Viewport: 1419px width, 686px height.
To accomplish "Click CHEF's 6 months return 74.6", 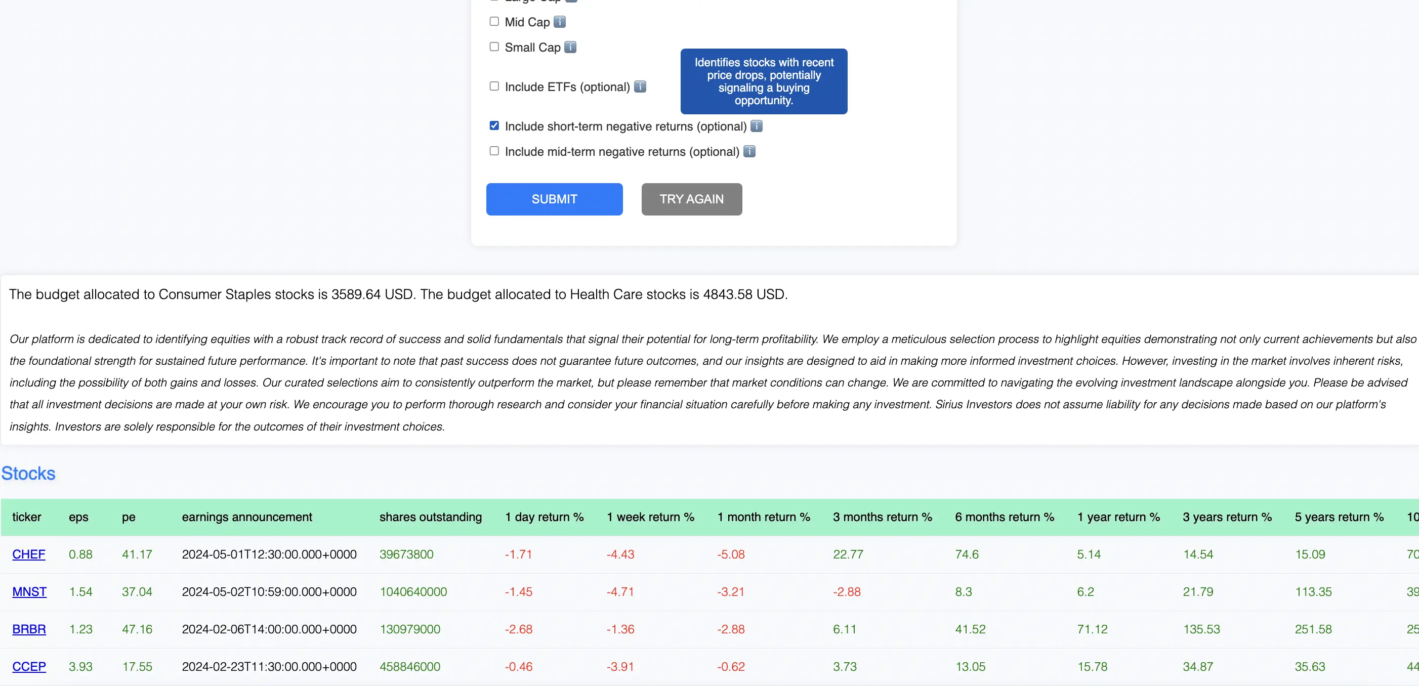I will click(x=967, y=554).
